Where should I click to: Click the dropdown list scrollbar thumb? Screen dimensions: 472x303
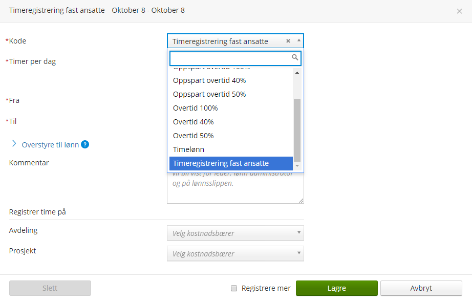tap(297, 130)
